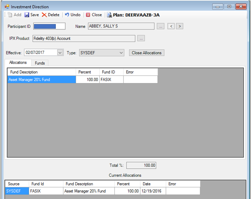
Task: Click the Investment Direction window title icon
Action: pyautogui.click(x=7, y=7)
